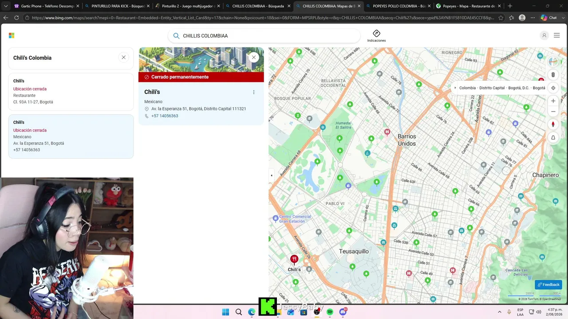Switch to the POPEYES POLLO COLOMBIA tab
568x319 pixels.
click(398, 6)
